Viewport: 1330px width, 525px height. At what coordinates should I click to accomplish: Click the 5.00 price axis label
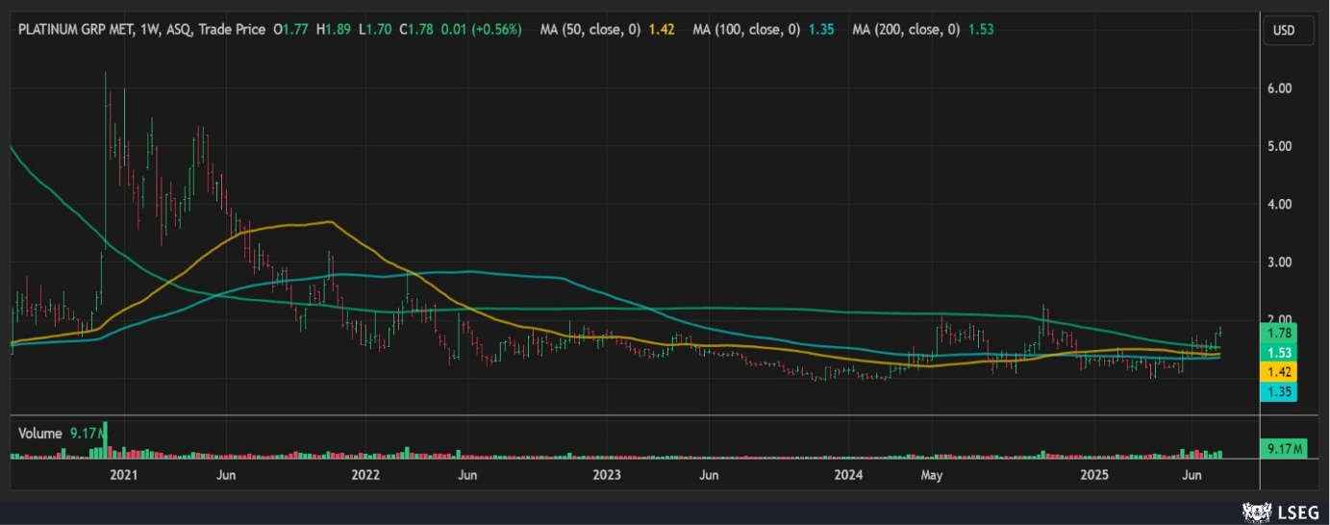pos(1281,146)
